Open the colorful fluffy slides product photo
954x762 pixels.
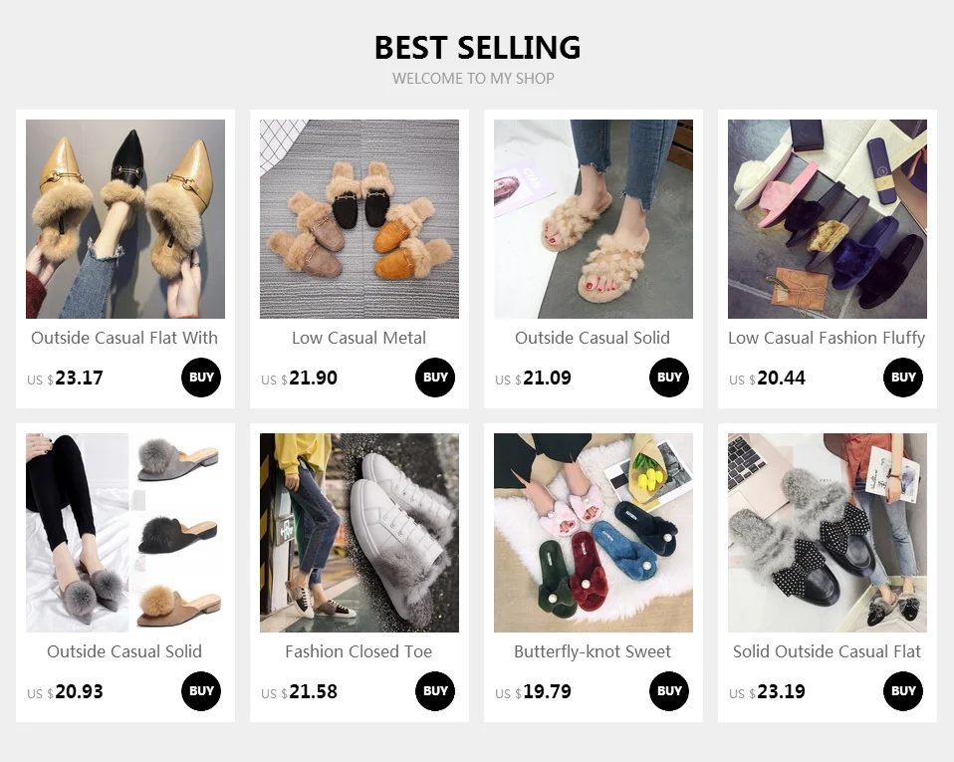pyautogui.click(x=828, y=219)
